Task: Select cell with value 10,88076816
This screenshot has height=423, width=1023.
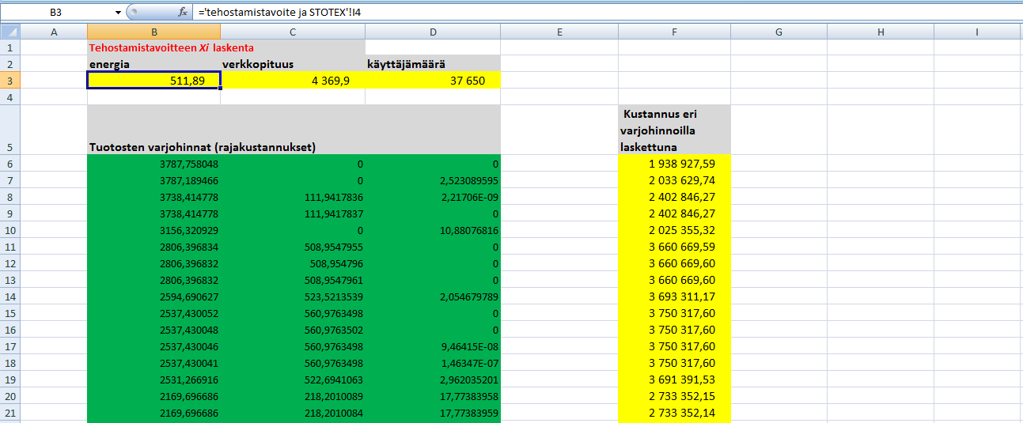Action: pos(433,230)
